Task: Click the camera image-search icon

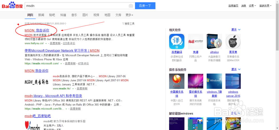Action: [x=131, y=6]
